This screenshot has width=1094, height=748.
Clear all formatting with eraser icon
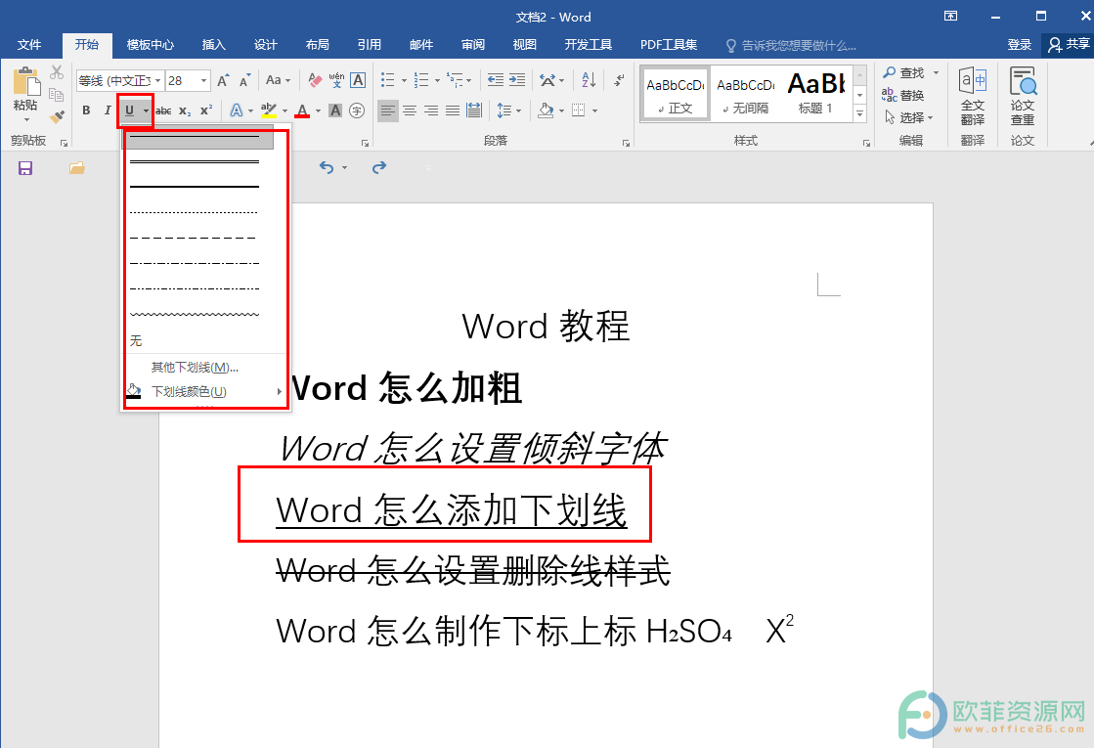tap(315, 80)
